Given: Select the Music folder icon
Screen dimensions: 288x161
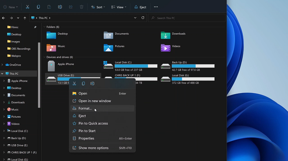Looking at the screenshot, I should 51,48.
